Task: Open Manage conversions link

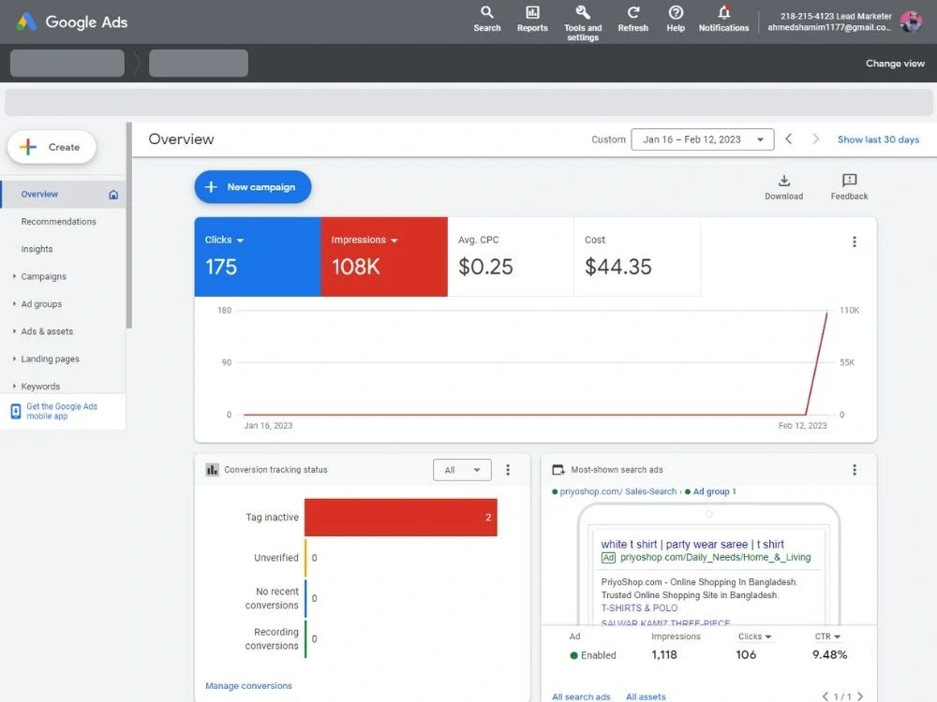Action: coord(248,686)
